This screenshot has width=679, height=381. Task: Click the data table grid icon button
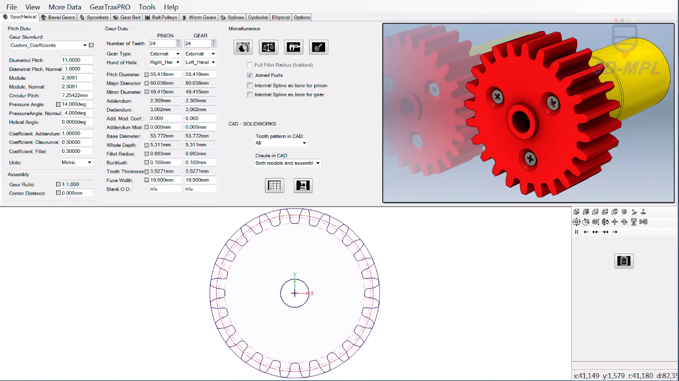point(274,185)
